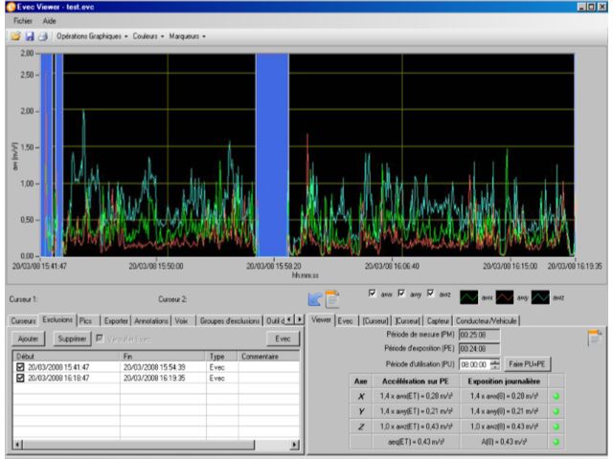This screenshot has width=613, height=459.
Task: Click the save disk icon in toolbar
Action: click(x=29, y=36)
